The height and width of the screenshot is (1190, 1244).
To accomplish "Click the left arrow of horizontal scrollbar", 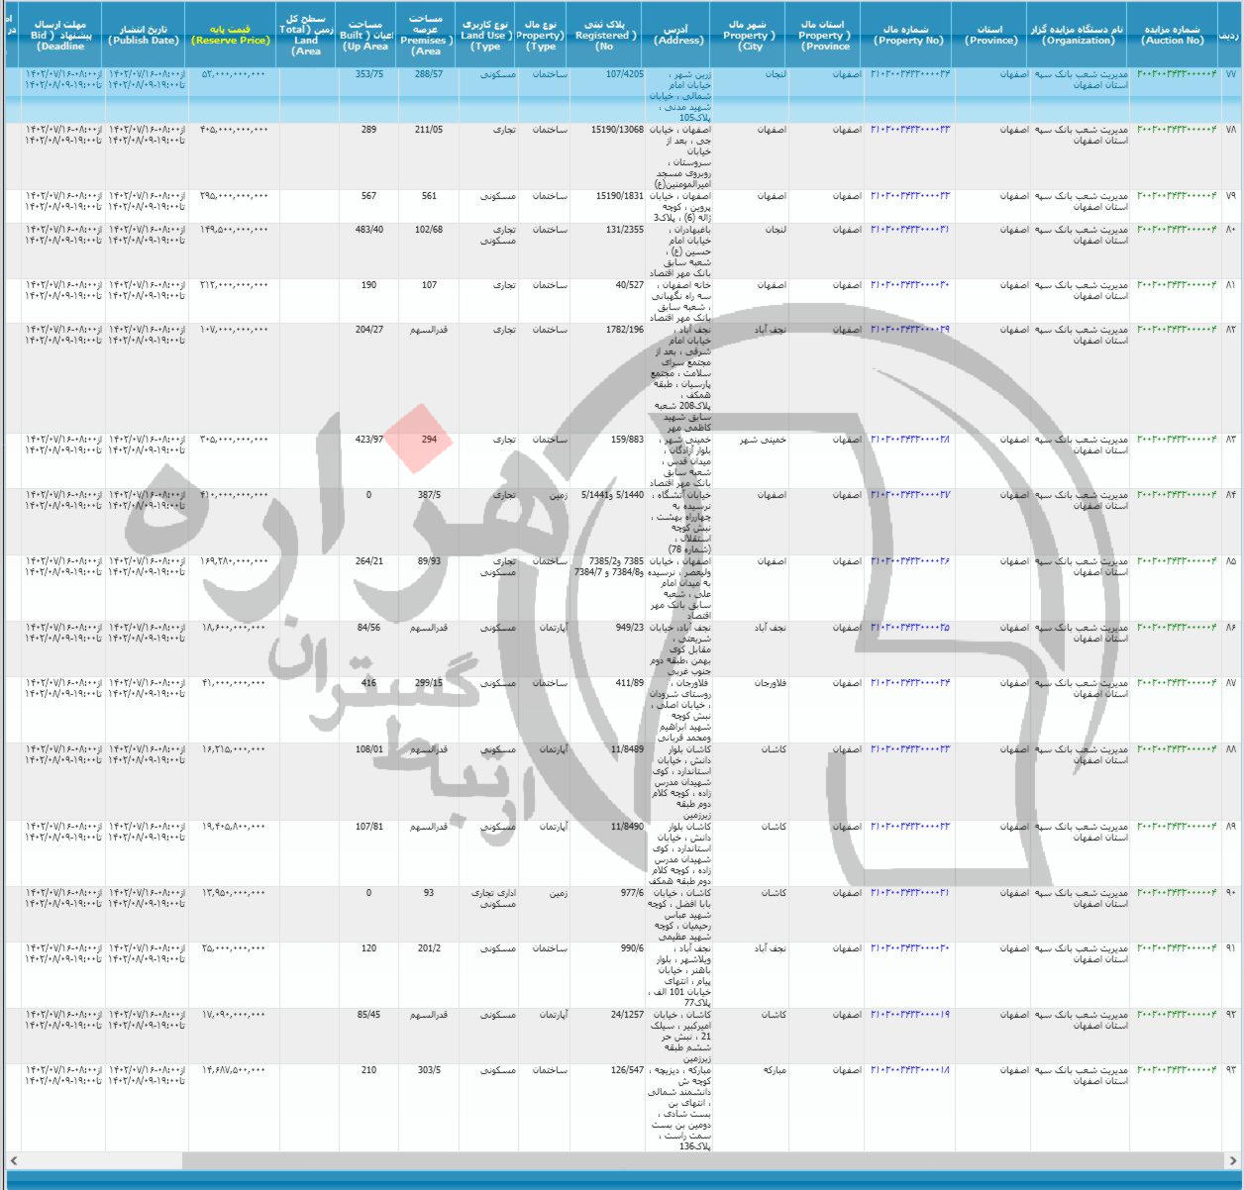I will (x=12, y=1159).
